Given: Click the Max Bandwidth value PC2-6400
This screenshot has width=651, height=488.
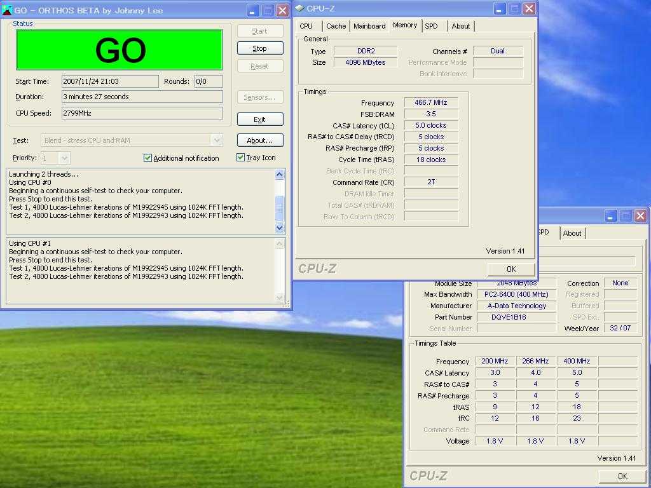Looking at the screenshot, I should 516,294.
